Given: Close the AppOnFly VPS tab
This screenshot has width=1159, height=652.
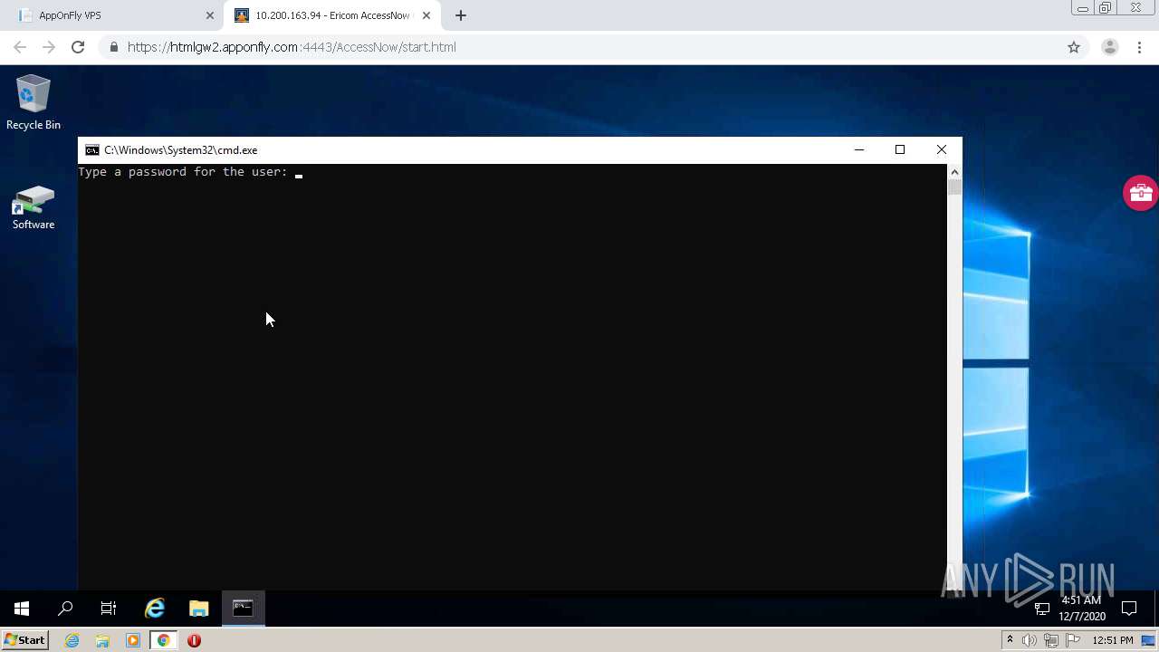Looking at the screenshot, I should click(x=210, y=15).
